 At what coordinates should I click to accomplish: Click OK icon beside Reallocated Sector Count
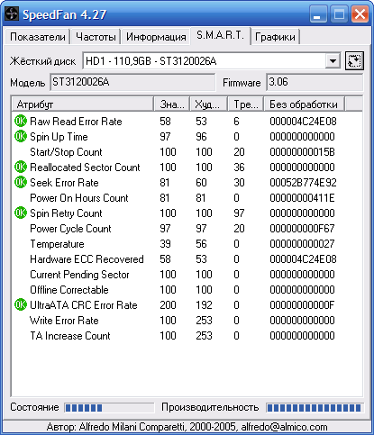coord(21,167)
